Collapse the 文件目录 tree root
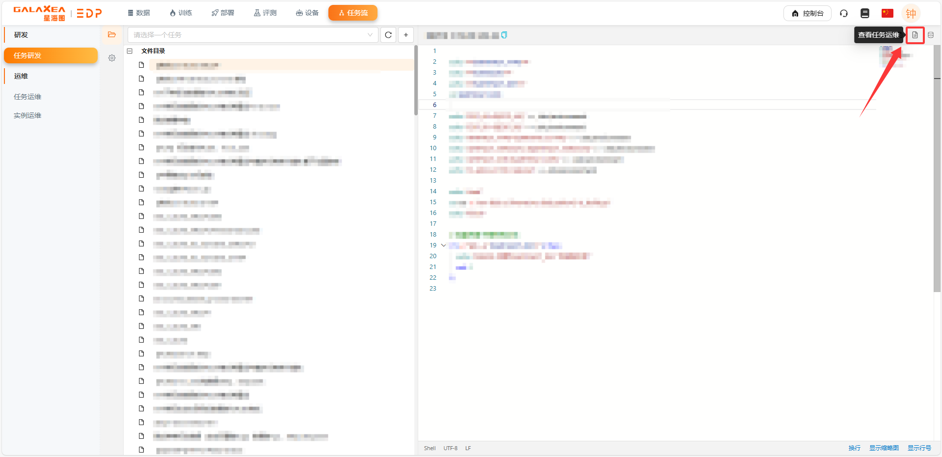 [130, 51]
